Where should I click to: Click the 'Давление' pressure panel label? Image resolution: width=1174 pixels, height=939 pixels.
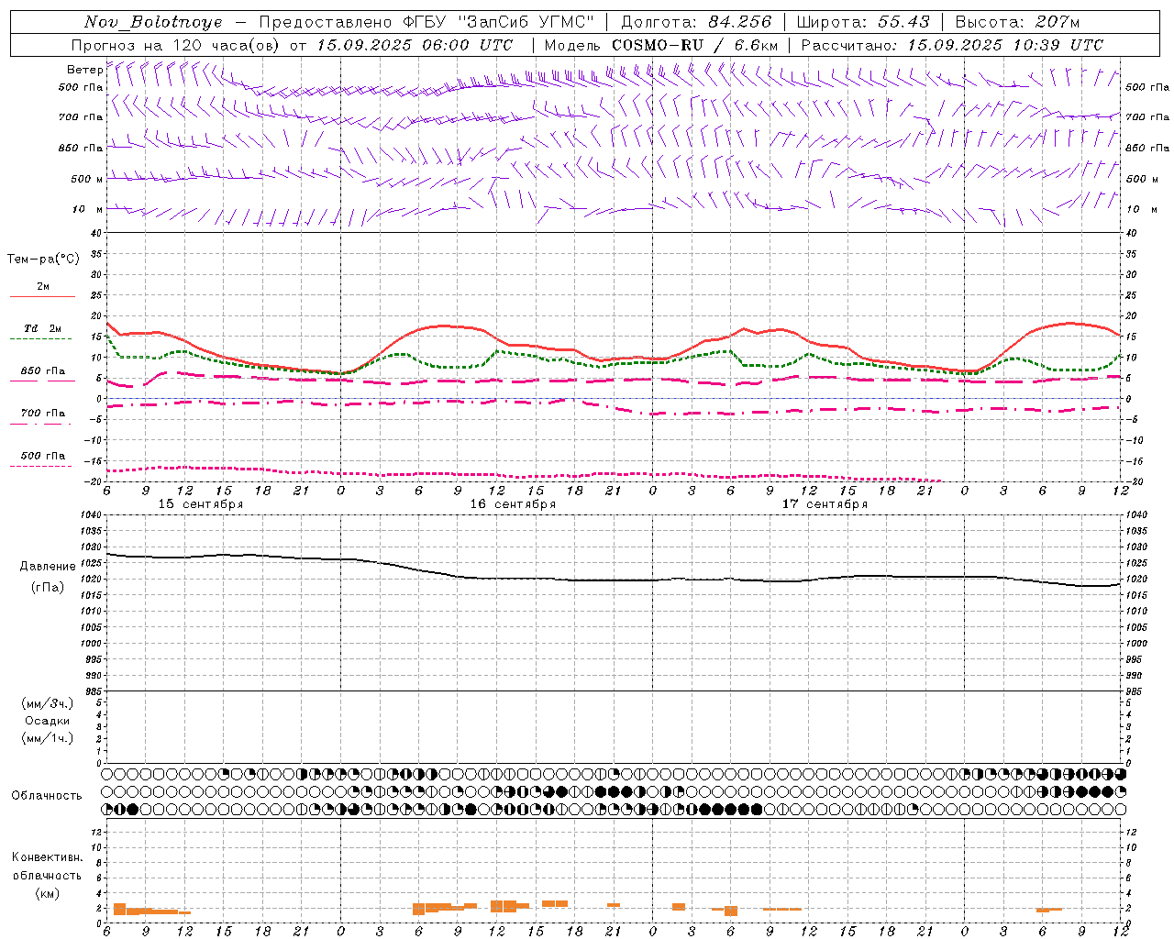coord(48,567)
